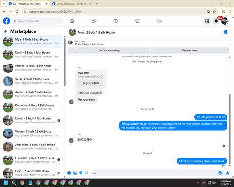Open conversation information icon
Image resolution: width=234 pixels, height=187 pixels.
[226, 32]
